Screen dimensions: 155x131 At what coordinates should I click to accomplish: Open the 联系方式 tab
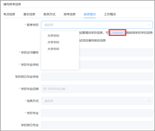tap(50, 14)
